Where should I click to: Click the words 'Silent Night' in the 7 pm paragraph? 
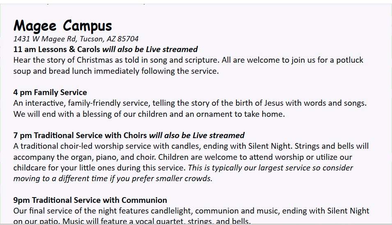pyautogui.click(x=269, y=146)
